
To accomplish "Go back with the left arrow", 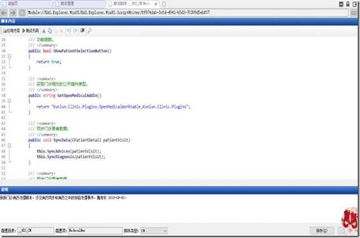I will pos(4,13).
